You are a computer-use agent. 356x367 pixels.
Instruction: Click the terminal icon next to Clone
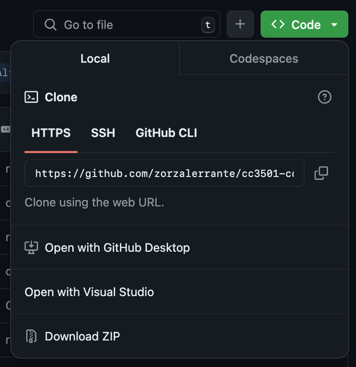point(31,97)
